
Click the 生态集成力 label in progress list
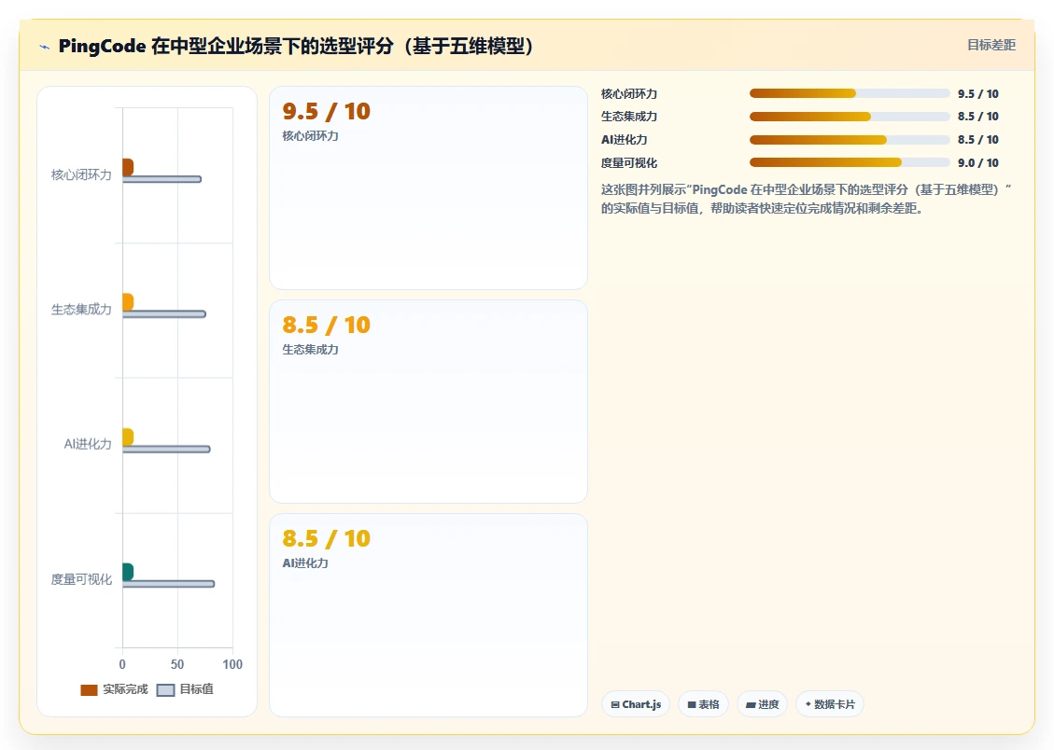629,117
